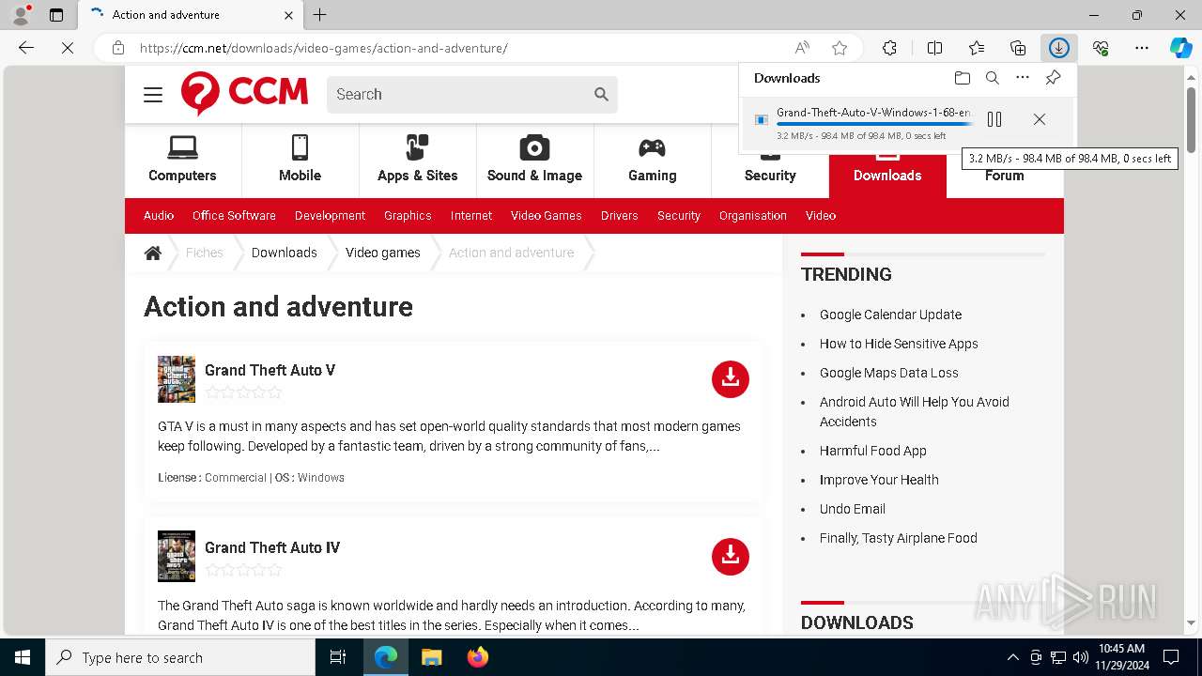Select the Internet submenu item
Viewport: 1202px width, 676px height.
point(471,216)
